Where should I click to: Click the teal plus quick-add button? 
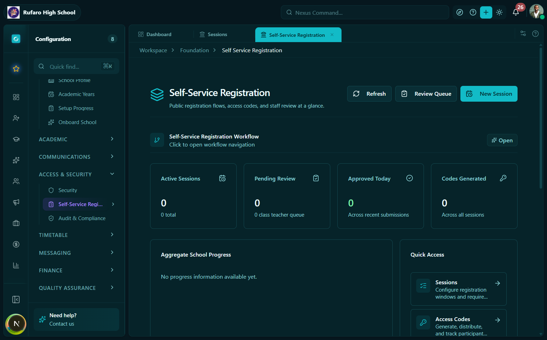(486, 12)
